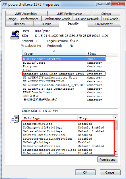This screenshot has height=179, width=126.
Task: Select the SeBackupPrivilege row
Action: [x=68, y=124]
